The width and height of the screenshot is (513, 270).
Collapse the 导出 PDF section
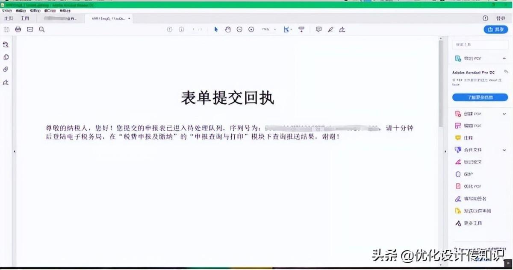pyautogui.click(x=504, y=58)
